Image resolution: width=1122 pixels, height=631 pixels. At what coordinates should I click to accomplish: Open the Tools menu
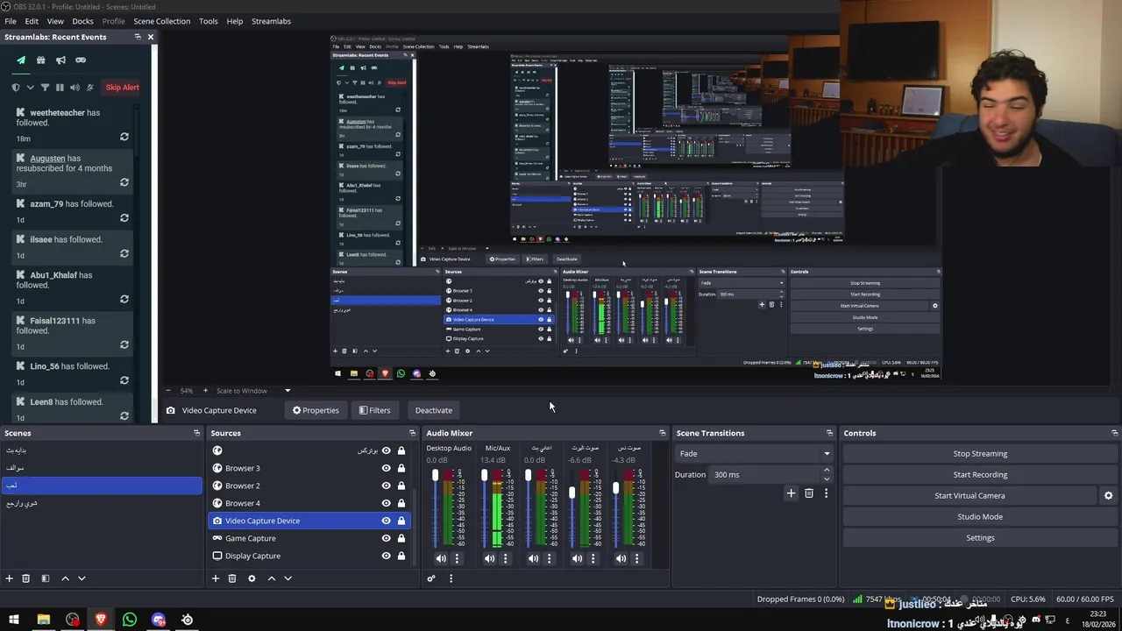click(209, 21)
